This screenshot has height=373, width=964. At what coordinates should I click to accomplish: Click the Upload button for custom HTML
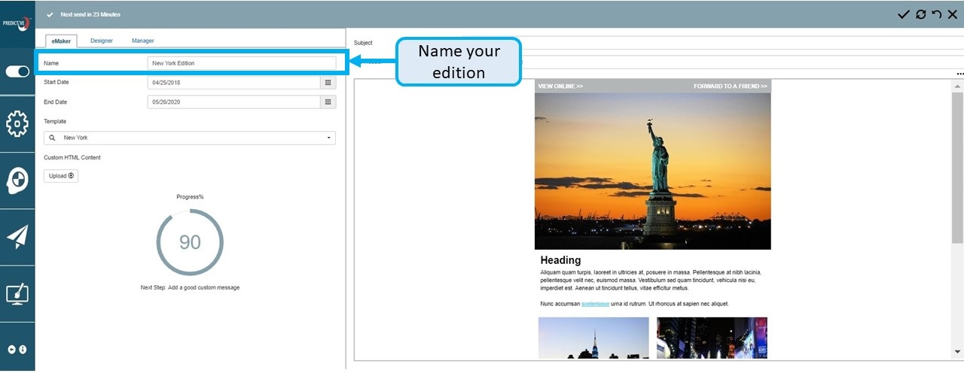[61, 176]
